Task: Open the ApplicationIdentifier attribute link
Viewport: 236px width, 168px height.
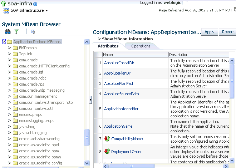Action: pos(121,109)
